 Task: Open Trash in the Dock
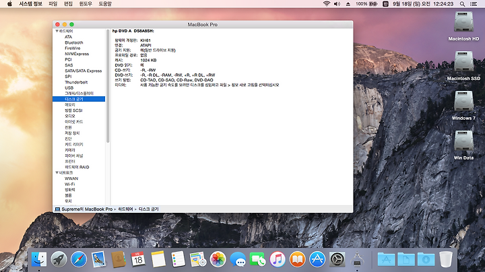tap(446, 259)
